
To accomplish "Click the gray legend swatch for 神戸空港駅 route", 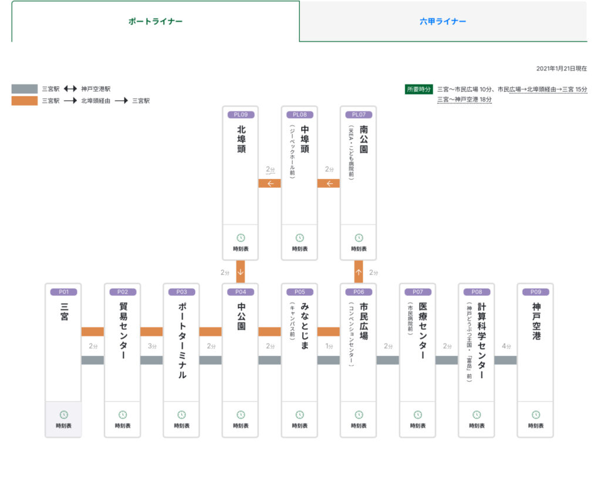I will pyautogui.click(x=25, y=89).
